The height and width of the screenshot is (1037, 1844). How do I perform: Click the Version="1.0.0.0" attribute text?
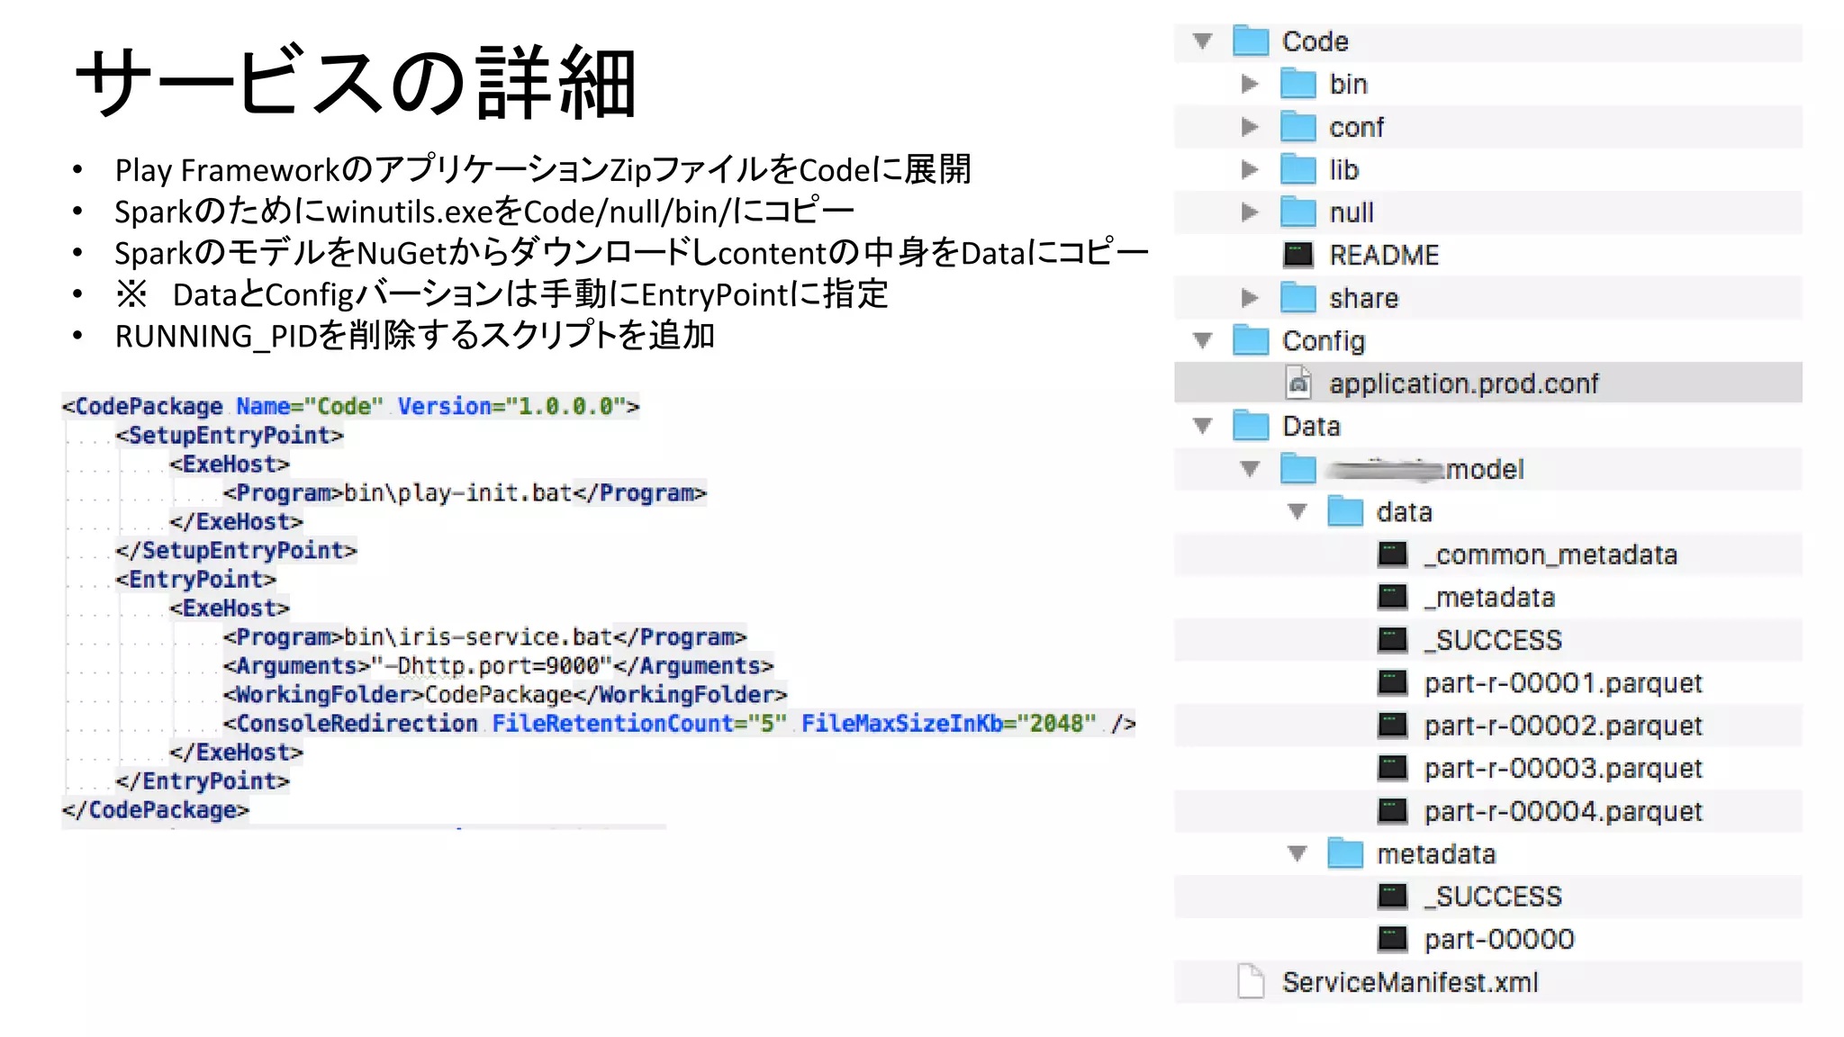coord(511,407)
